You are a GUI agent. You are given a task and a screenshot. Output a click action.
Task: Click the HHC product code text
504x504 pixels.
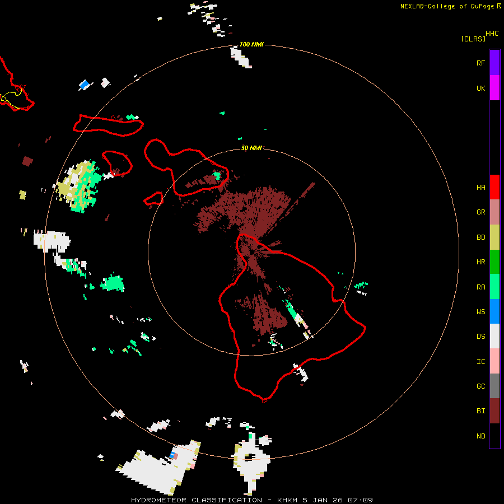click(x=492, y=34)
